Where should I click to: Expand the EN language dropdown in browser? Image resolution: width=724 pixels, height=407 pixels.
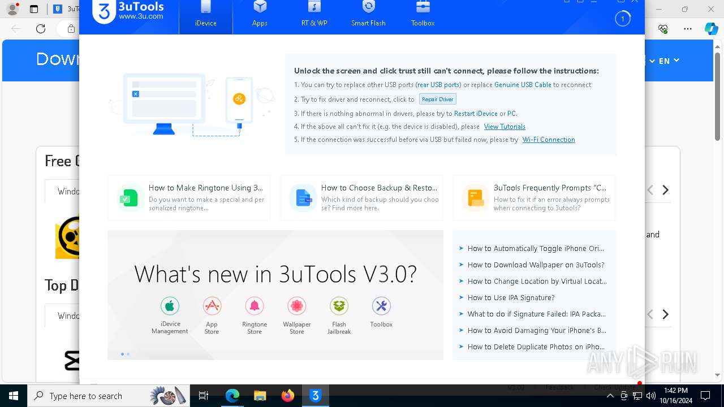(x=669, y=61)
